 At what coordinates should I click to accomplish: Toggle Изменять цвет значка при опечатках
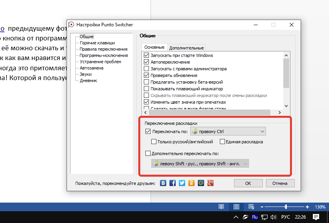pos(146,102)
